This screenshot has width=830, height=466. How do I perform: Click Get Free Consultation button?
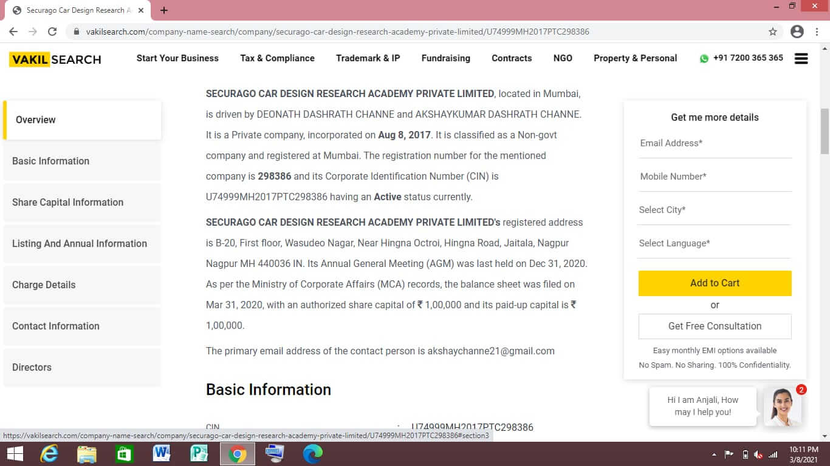pos(715,326)
